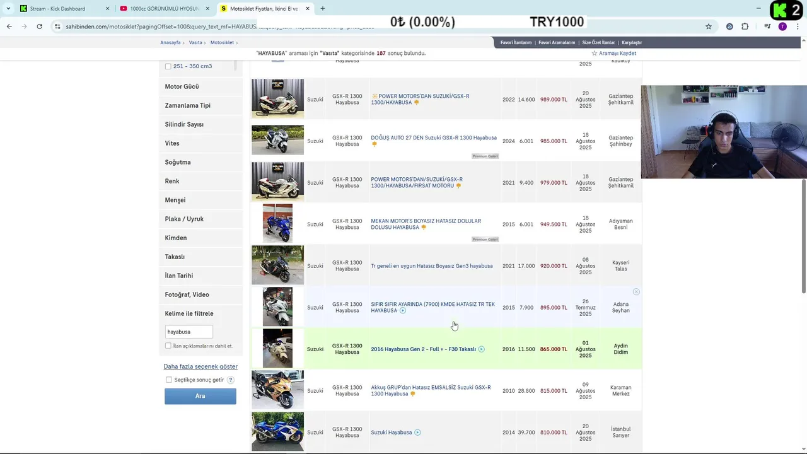This screenshot has height=454, width=807.
Task: Close the Motosiklet Fiyatları tab
Action: tap(308, 9)
